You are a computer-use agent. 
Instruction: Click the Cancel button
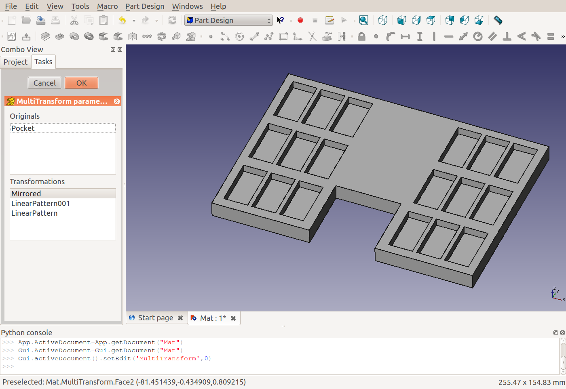point(44,83)
